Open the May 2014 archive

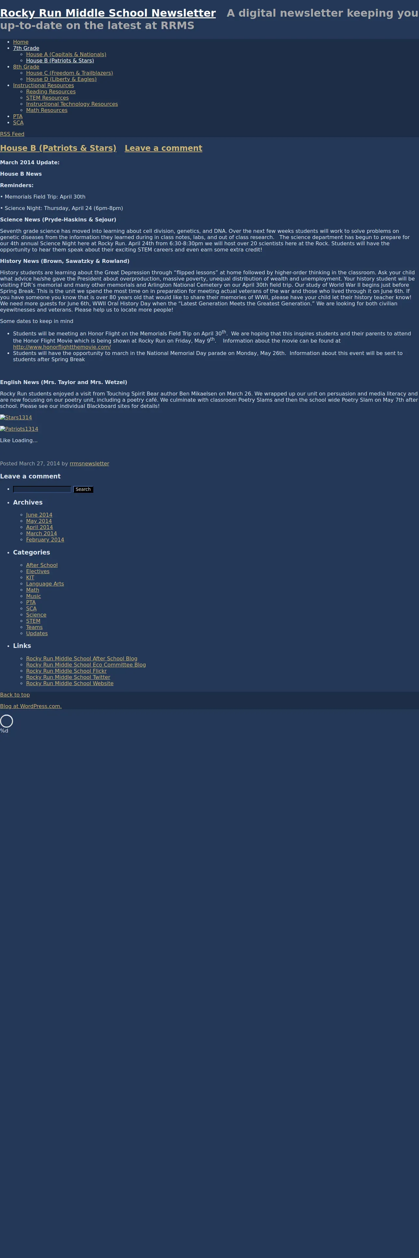pos(39,521)
